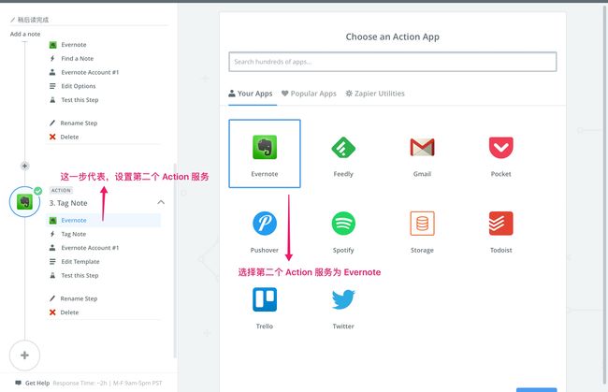Pick the Gmail app icon
The width and height of the screenshot is (608, 392).
pos(422,147)
